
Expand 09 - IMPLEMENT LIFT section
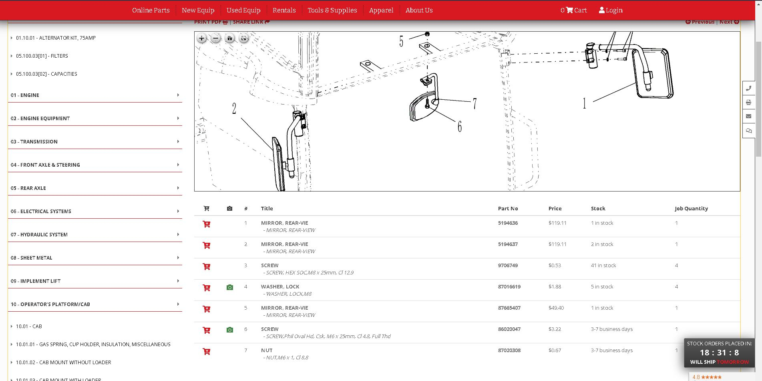(x=95, y=281)
